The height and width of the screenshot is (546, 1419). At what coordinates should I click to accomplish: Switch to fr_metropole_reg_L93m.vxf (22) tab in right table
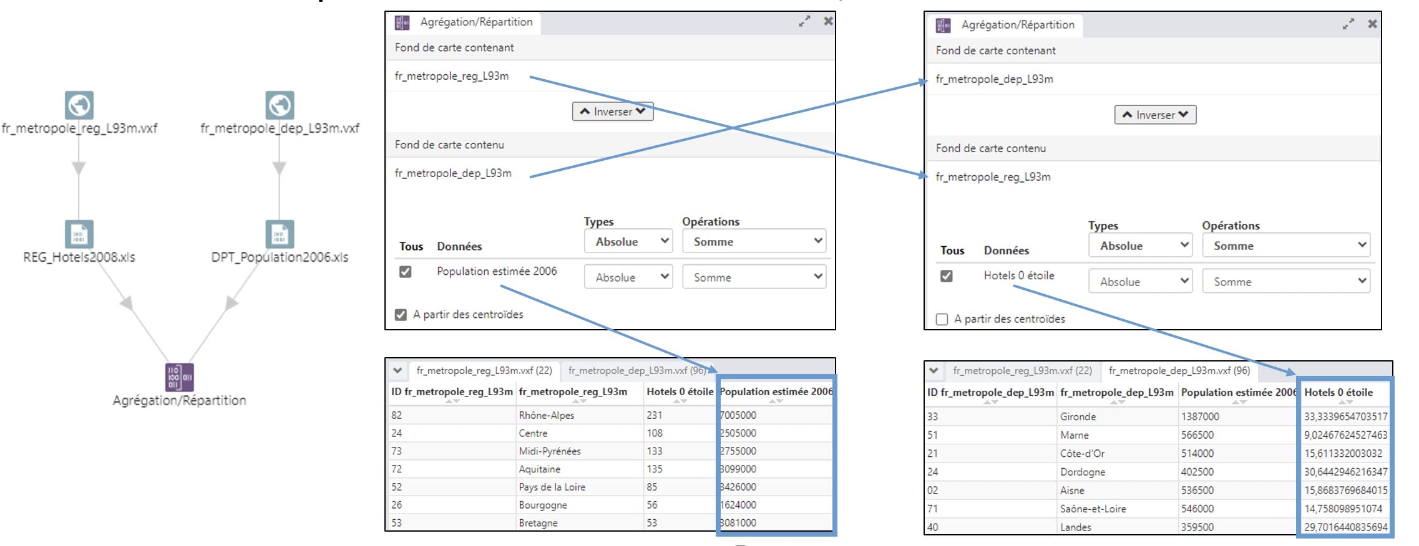pyautogui.click(x=1022, y=370)
